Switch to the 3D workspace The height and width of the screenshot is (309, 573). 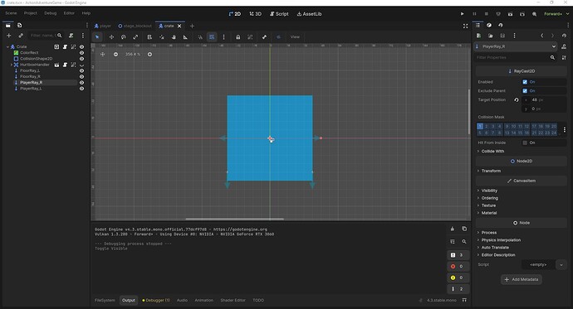256,14
